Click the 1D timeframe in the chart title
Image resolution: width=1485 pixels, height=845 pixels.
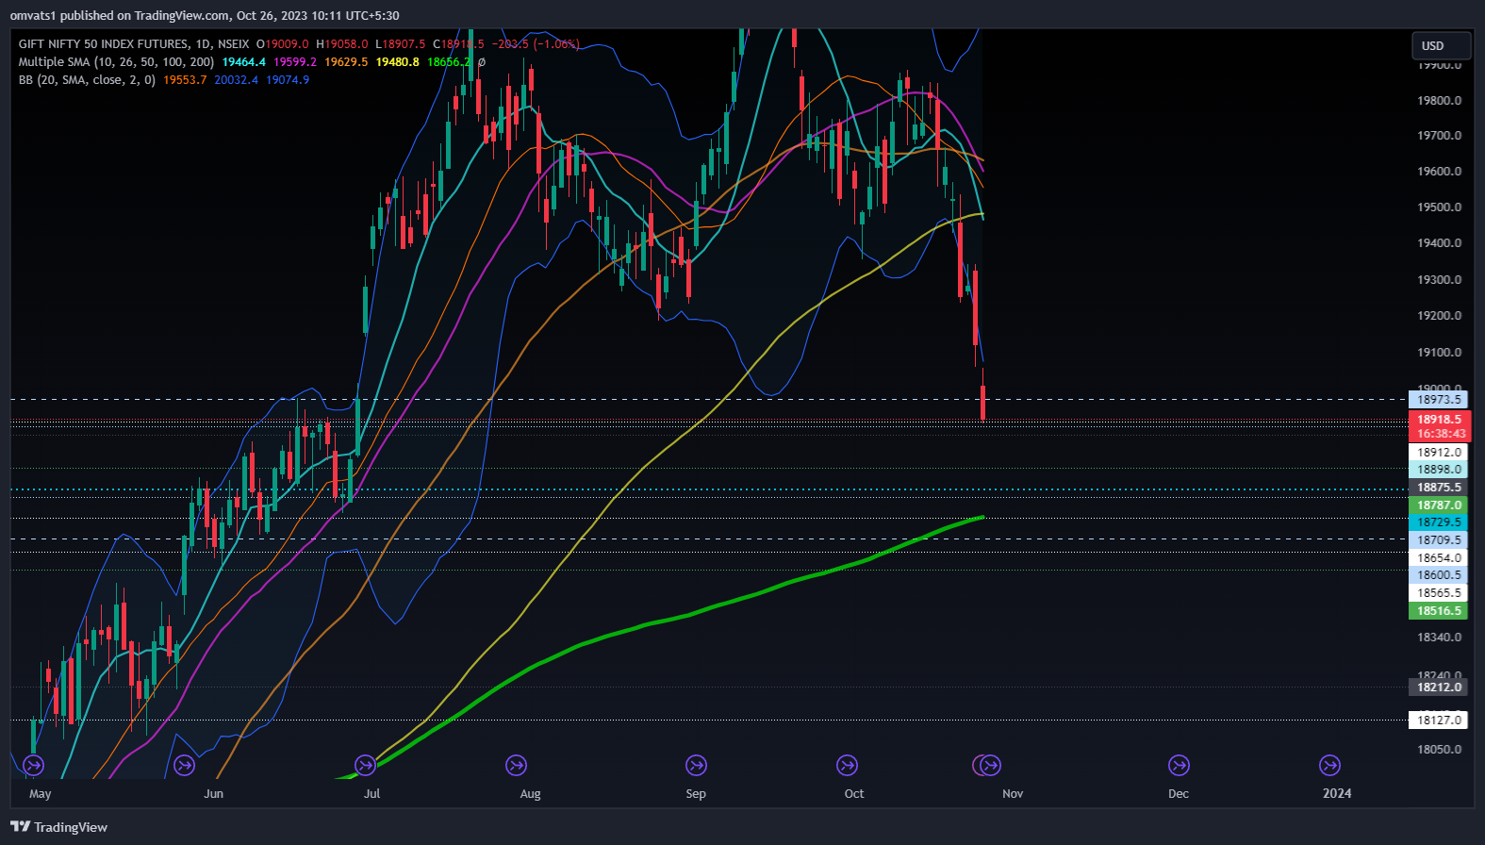click(x=203, y=44)
